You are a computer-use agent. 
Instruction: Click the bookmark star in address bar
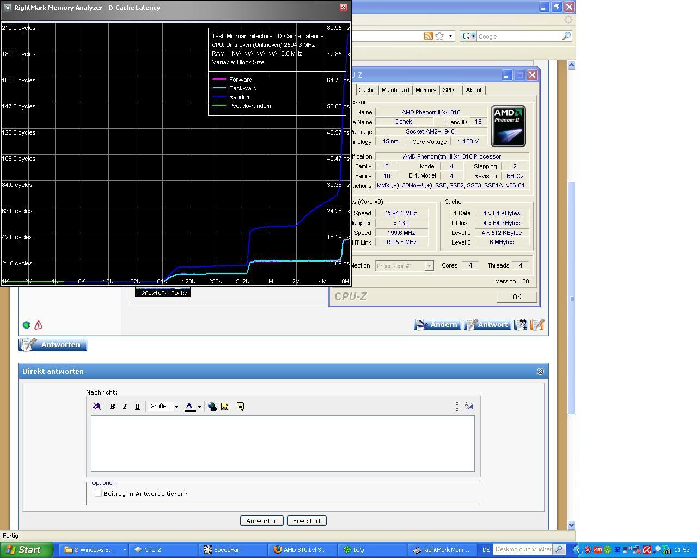coord(439,36)
